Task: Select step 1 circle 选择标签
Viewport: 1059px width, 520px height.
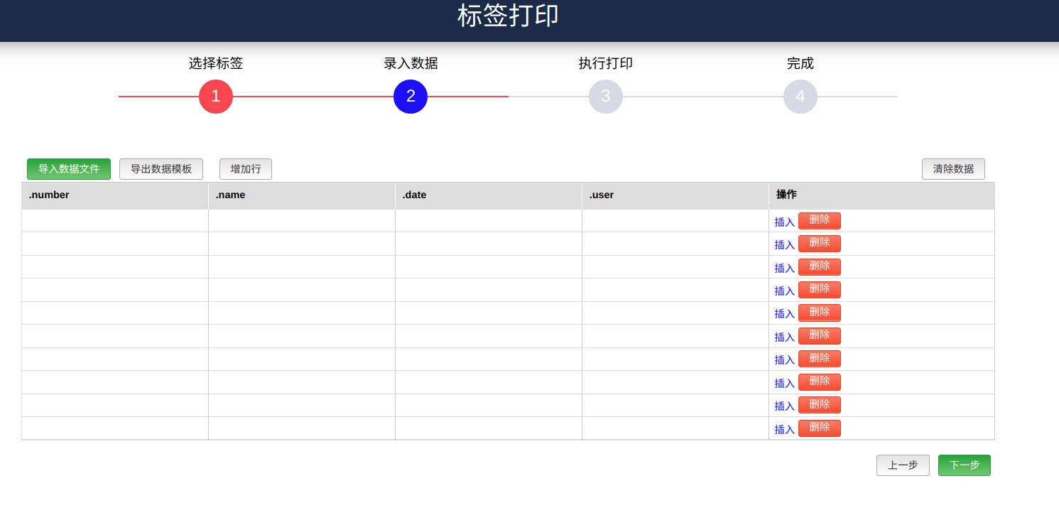Action: [216, 97]
